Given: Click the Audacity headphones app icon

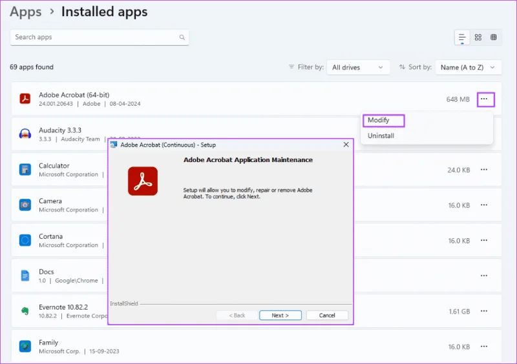Looking at the screenshot, I should pos(25,134).
